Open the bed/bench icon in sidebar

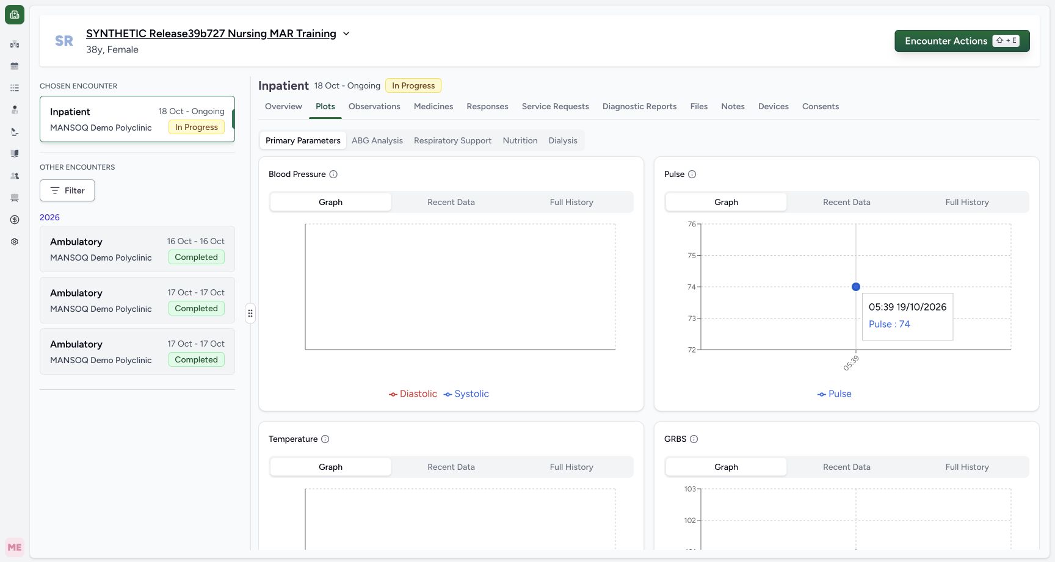point(15,198)
